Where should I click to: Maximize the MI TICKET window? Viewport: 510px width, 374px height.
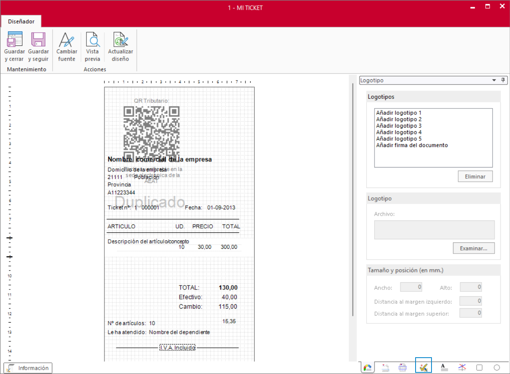click(x=487, y=6)
